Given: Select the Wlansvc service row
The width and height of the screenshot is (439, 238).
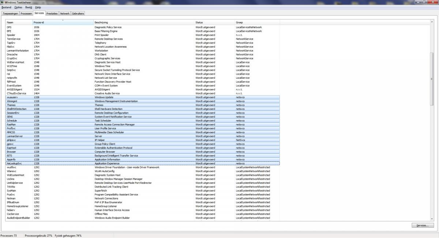Looking at the screenshot, I should tap(143, 171).
